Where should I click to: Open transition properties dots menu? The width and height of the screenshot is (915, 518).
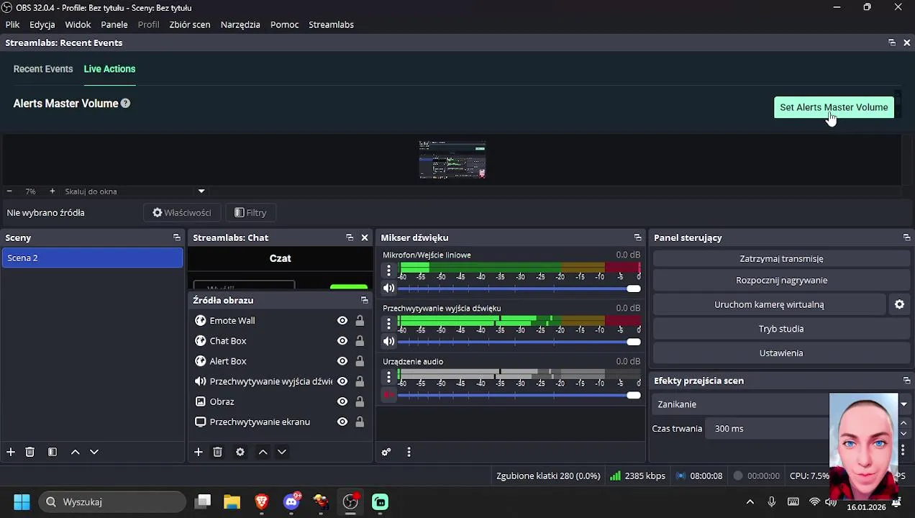(x=903, y=450)
